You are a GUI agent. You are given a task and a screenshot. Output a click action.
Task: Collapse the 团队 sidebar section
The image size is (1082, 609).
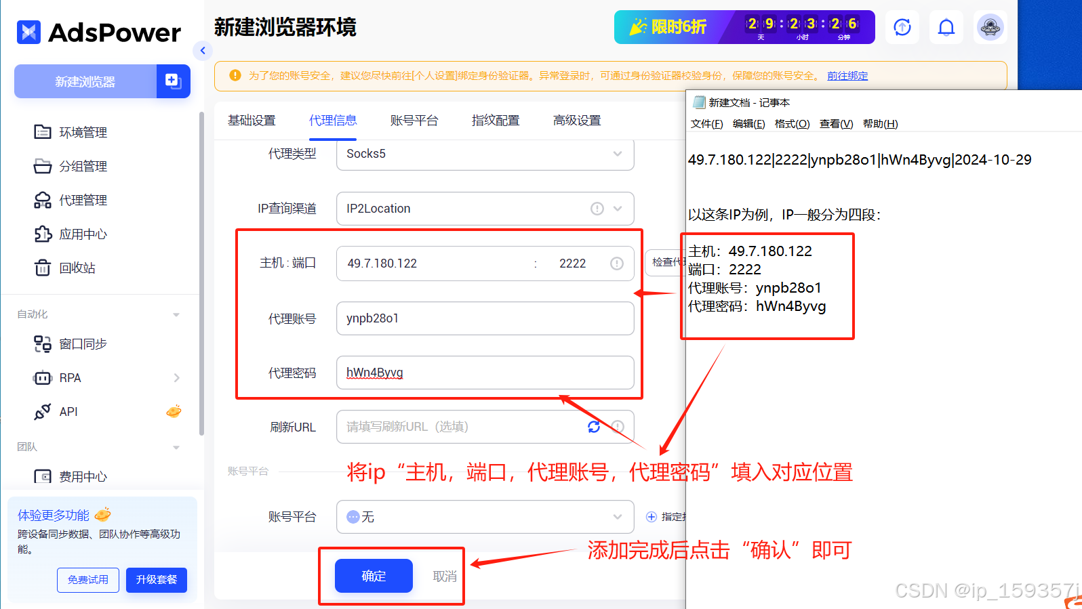coord(176,447)
